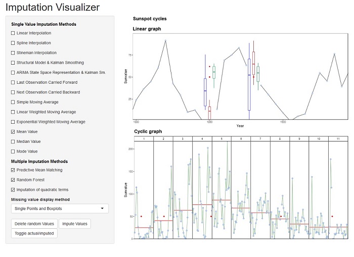The image size is (354, 257).
Task: Enable the Linear Interpolation checkbox
Action: 13,33
